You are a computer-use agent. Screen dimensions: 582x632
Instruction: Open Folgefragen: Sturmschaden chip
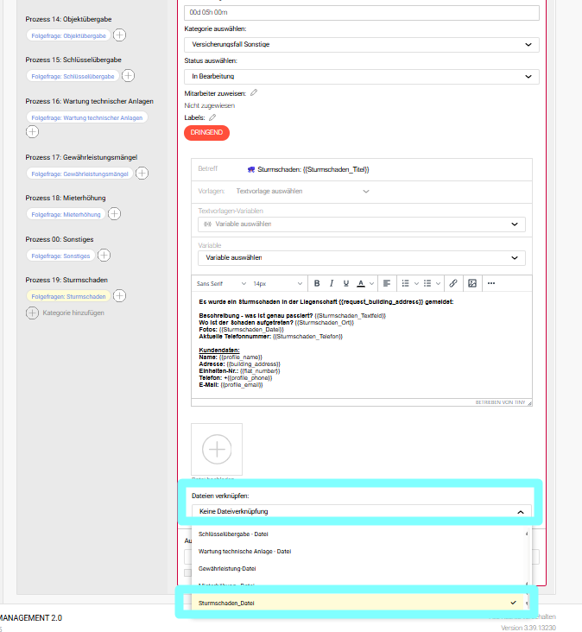pos(68,296)
